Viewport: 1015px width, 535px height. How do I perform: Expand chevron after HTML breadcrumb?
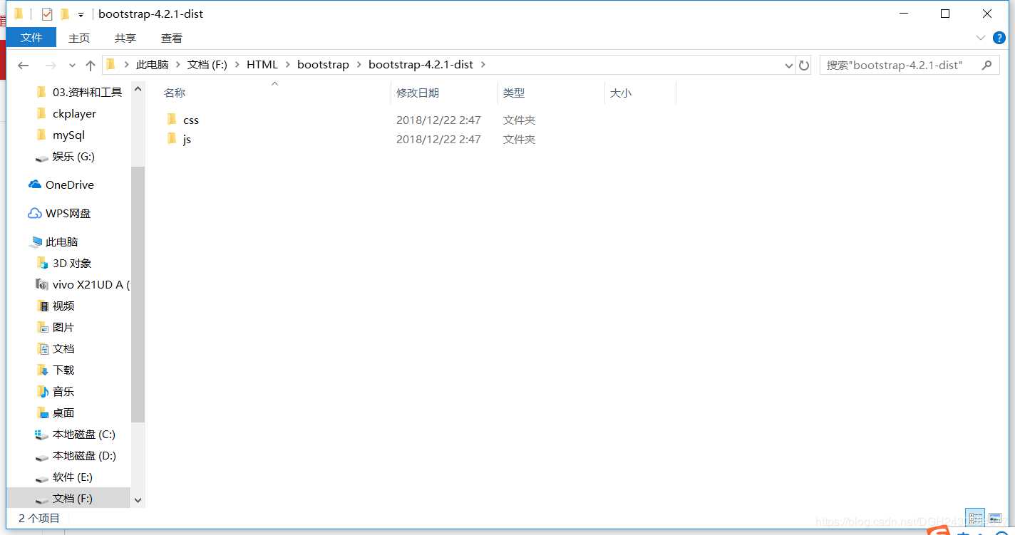[288, 65]
